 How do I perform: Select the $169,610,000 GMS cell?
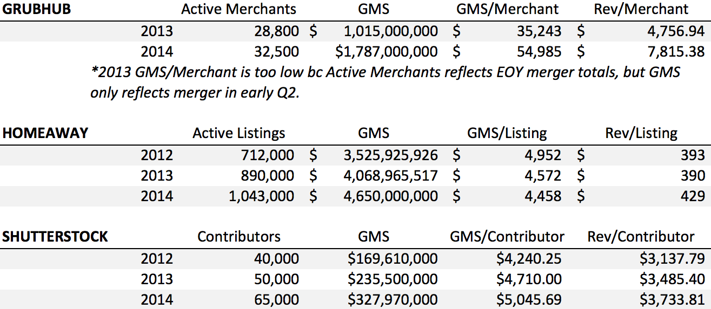click(393, 259)
